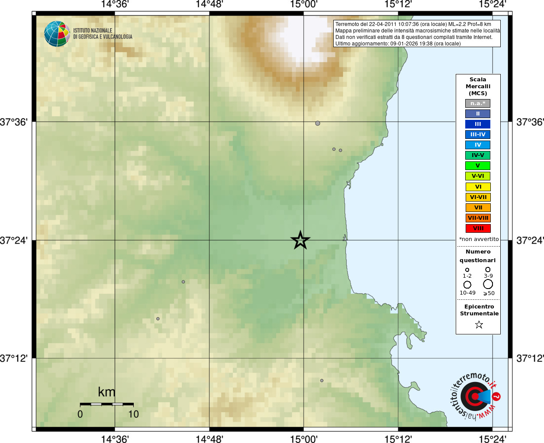Viewport: 544px width, 443px height.
Task: Click the 'Numero questionari' heading
Action: (478, 256)
